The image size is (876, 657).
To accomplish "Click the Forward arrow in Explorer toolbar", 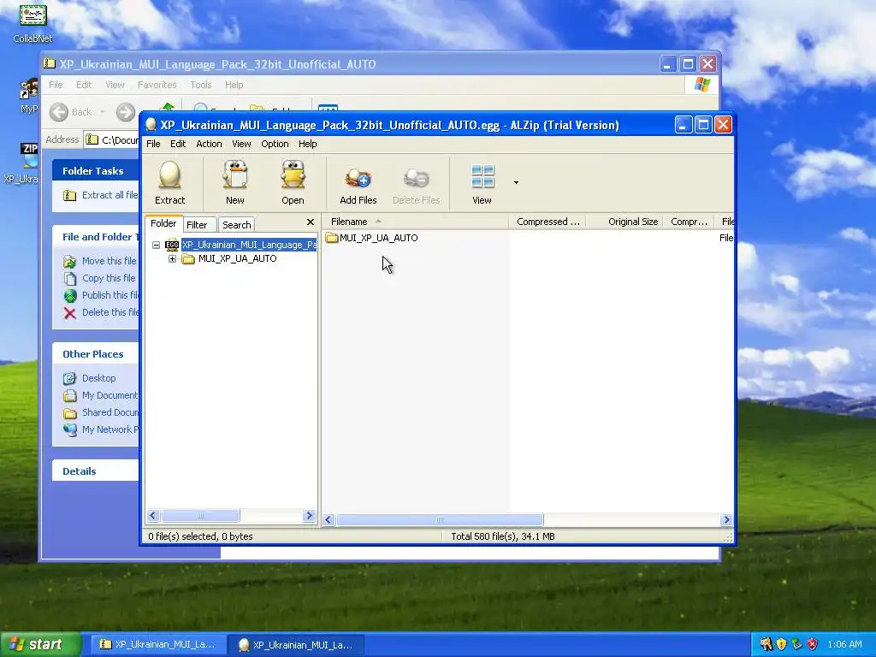I will (126, 112).
